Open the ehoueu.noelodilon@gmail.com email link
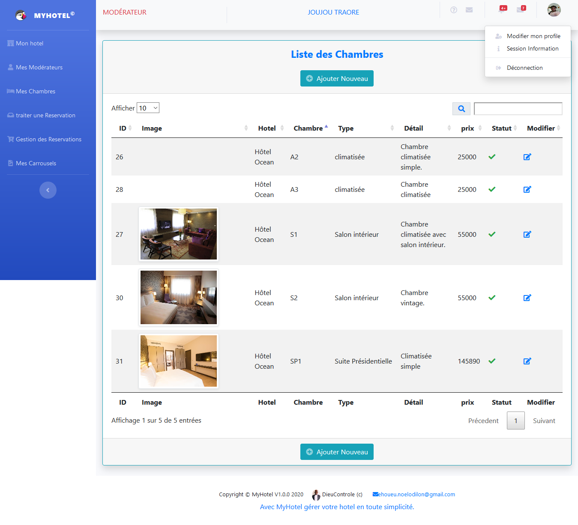 (413, 494)
